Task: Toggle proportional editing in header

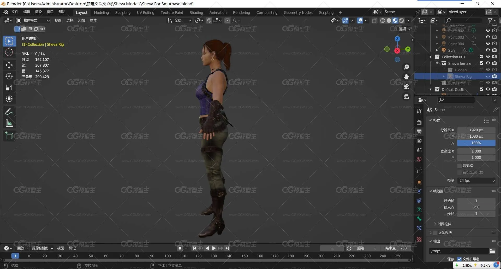Action: [228, 21]
